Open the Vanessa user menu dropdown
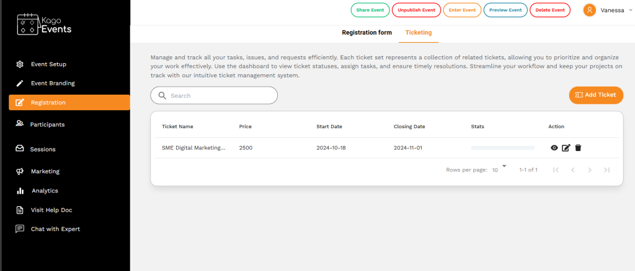The height and width of the screenshot is (271, 635). (606, 10)
